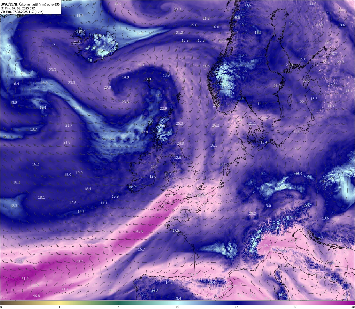Click the 22.1 value on the map
The image size is (355, 309).
[303, 102]
